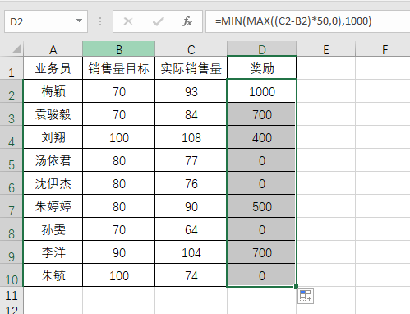Select column C header
The image size is (410, 314).
coord(191,49)
